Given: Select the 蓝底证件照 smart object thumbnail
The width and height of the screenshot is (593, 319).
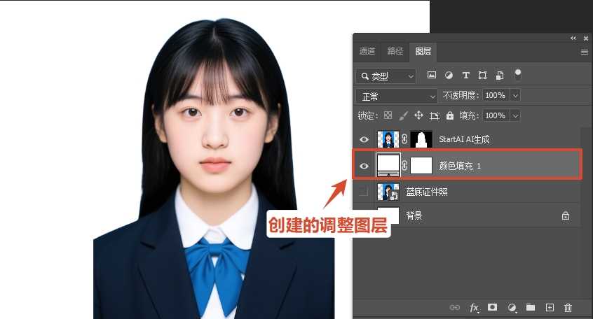Looking at the screenshot, I should tap(388, 192).
